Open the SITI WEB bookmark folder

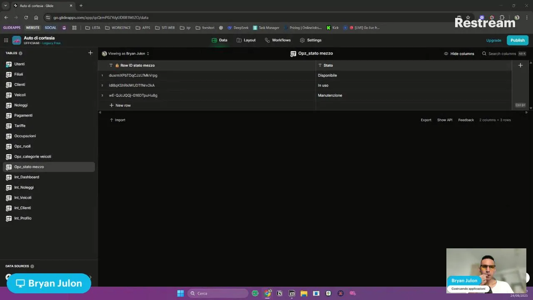(x=165, y=28)
